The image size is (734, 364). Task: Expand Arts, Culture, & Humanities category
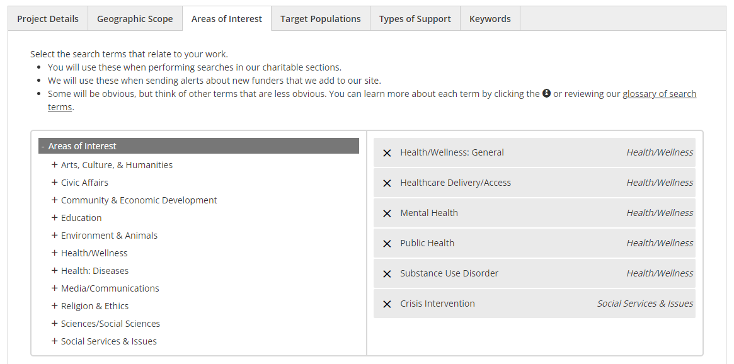click(55, 165)
